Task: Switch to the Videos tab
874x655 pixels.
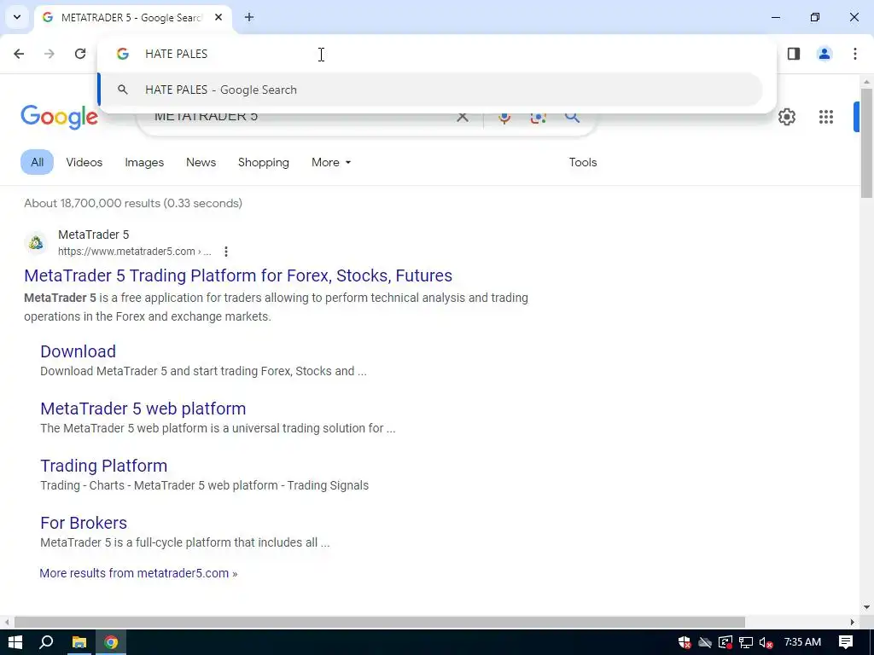Action: point(84,162)
